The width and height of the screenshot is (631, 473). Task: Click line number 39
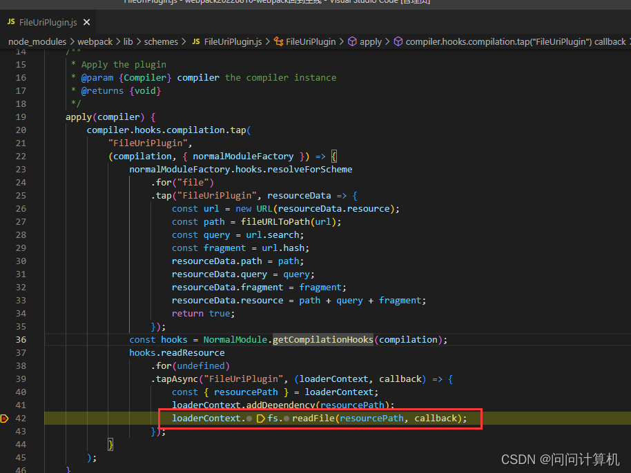[21, 379]
